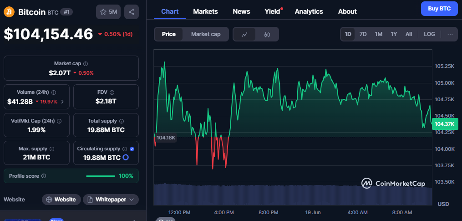Click the 104.18K opening price label
This screenshot has height=221, width=462.
(x=166, y=138)
